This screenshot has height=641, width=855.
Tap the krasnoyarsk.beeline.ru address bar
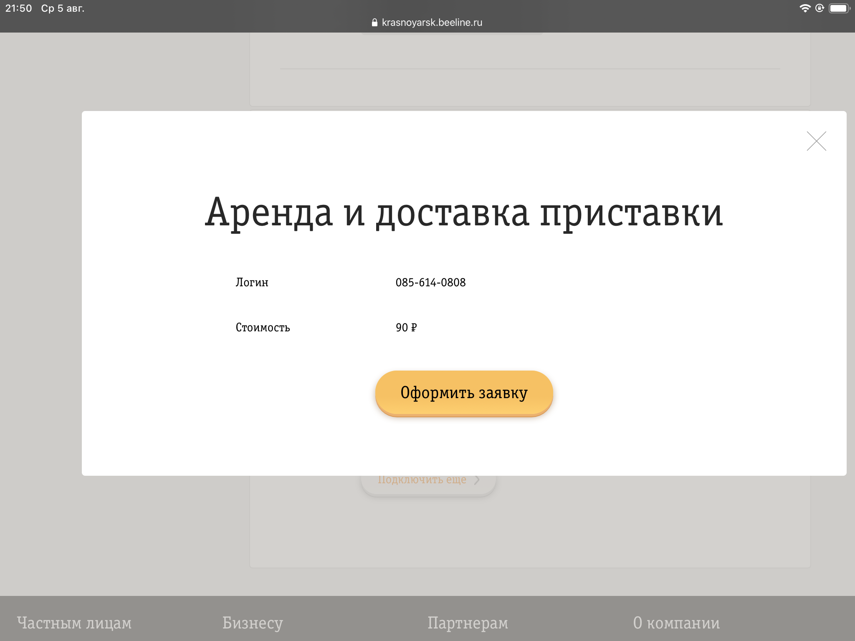(427, 23)
